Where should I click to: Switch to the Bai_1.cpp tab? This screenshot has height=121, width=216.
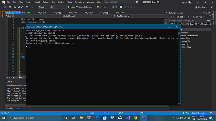click(120, 13)
